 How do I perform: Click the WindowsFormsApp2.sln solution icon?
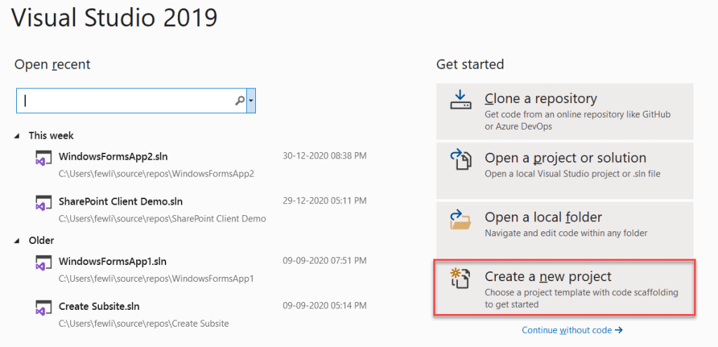(x=43, y=158)
